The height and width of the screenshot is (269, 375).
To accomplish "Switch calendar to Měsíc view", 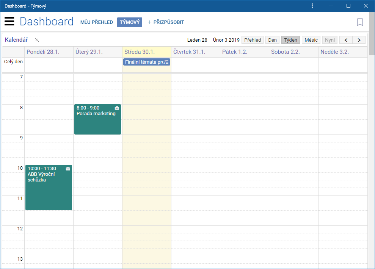I will coord(311,40).
